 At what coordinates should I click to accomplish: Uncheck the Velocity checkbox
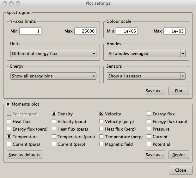(x=101, y=114)
